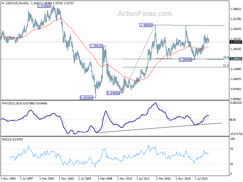
Task: Select the MACD 0.00 axis label
Action: pyautogui.click(x=233, y=120)
